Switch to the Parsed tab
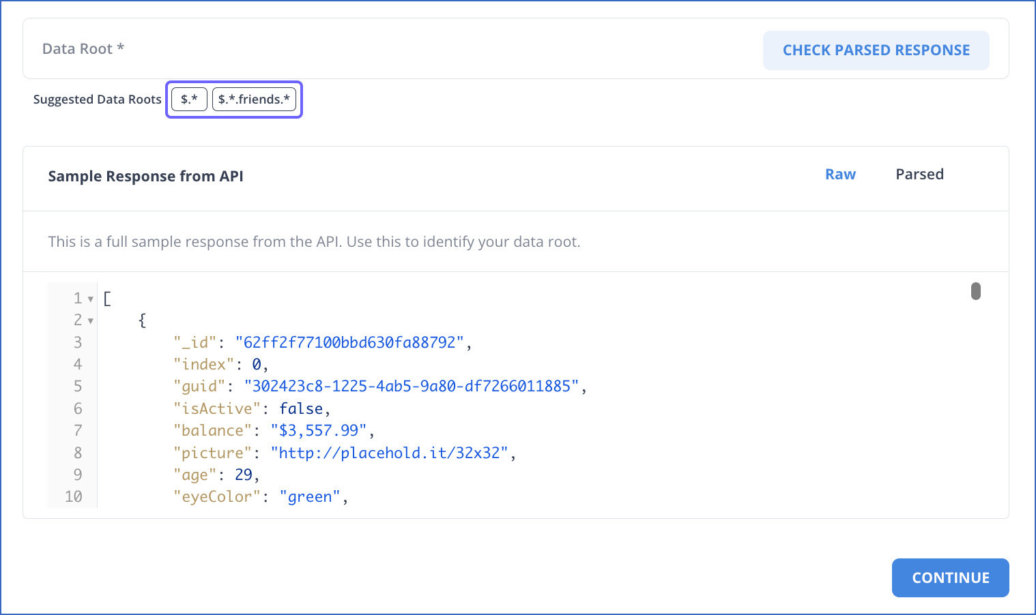This screenshot has height=615, width=1036. tap(919, 175)
